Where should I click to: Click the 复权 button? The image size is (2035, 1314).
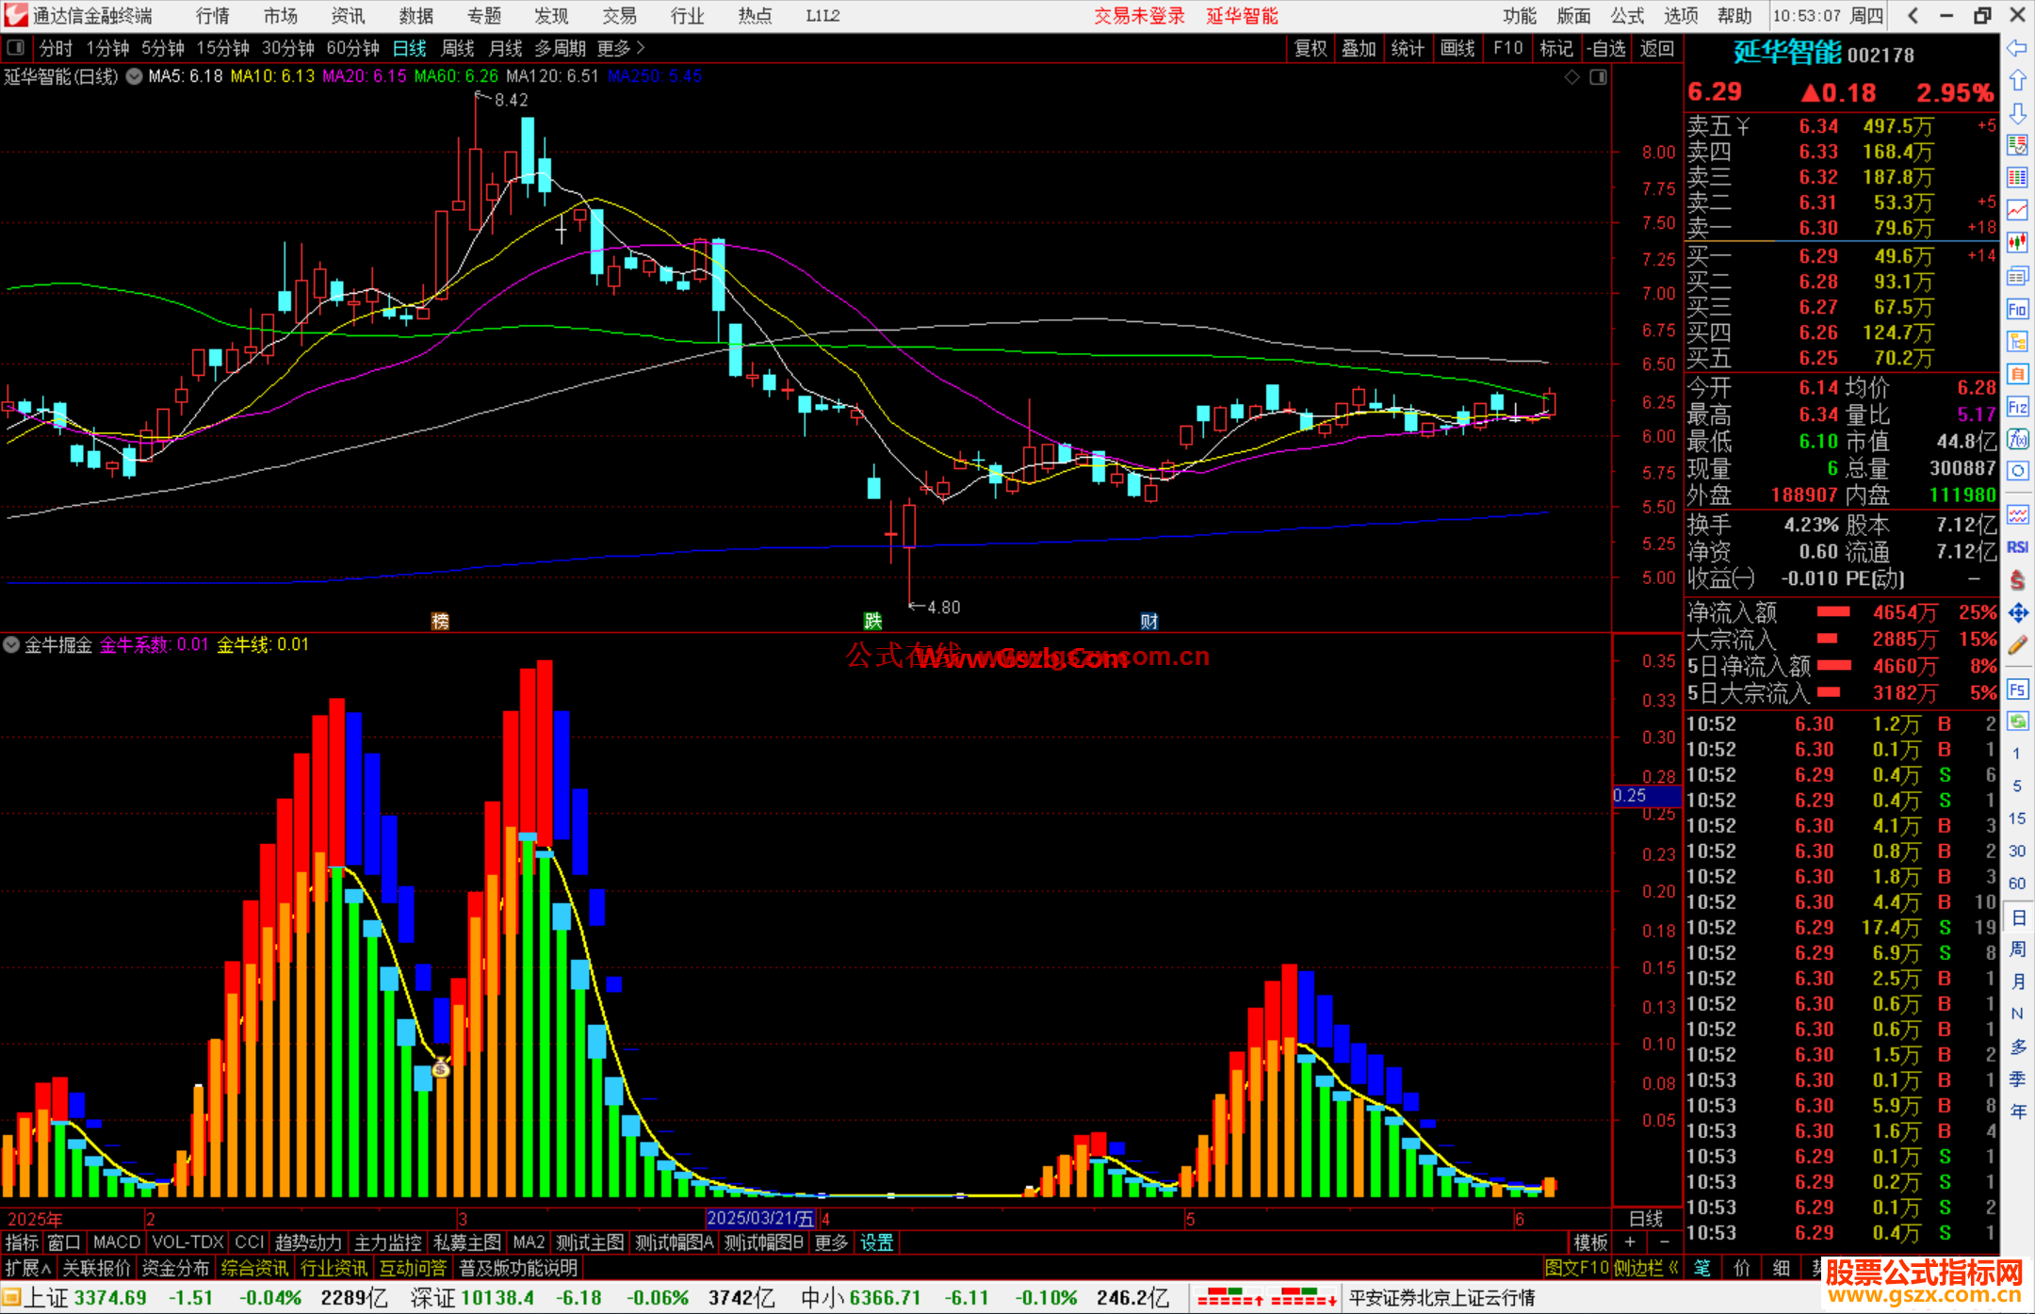(1311, 48)
